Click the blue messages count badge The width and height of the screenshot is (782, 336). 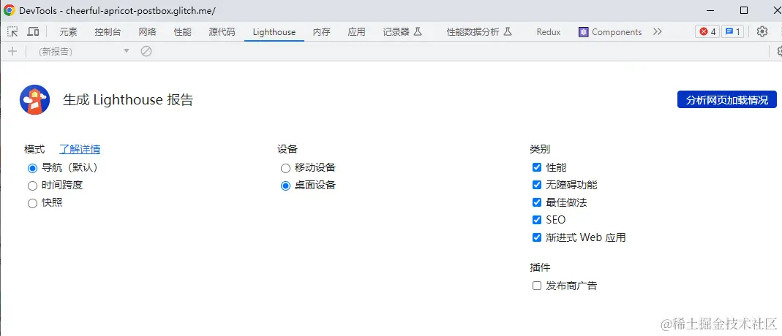[x=732, y=32]
